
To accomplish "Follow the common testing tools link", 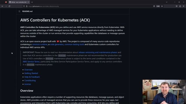I will (x=74, y=44).
